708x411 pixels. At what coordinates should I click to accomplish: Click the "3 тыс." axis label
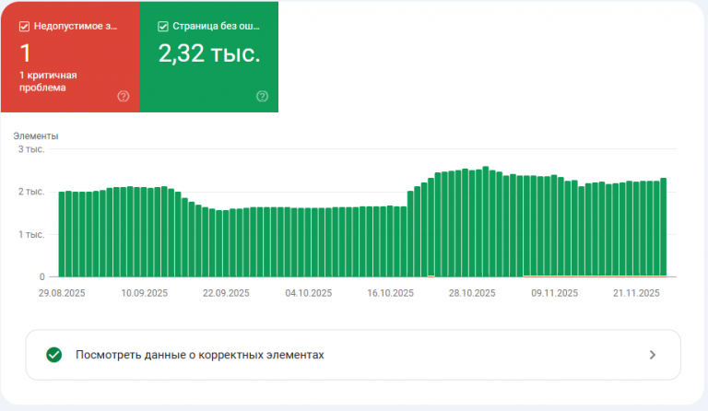tap(31, 149)
